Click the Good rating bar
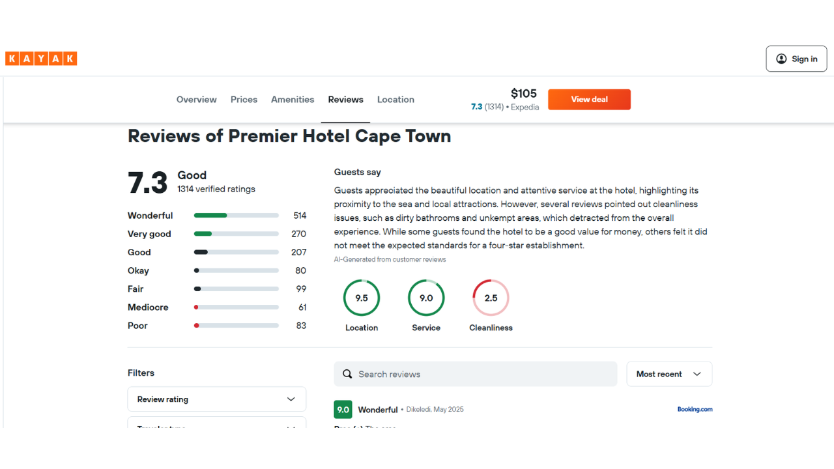Screen dimensions: 834x469 point(237,252)
